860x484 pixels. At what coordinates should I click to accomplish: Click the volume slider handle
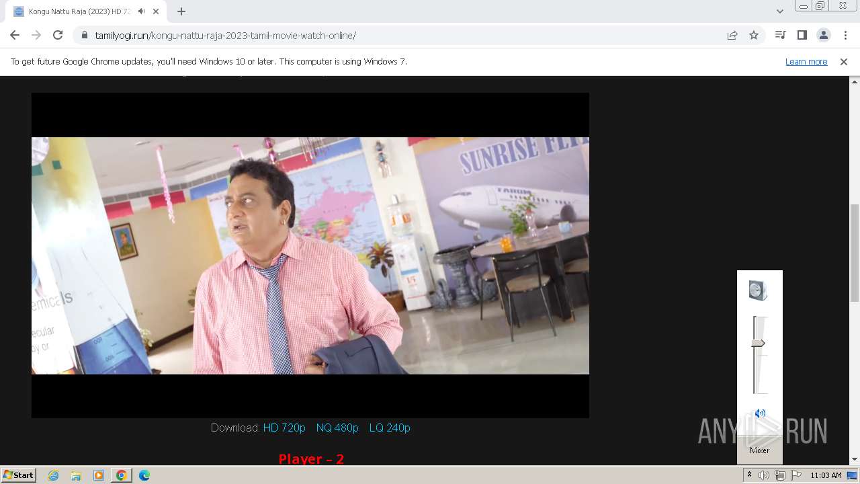point(758,343)
